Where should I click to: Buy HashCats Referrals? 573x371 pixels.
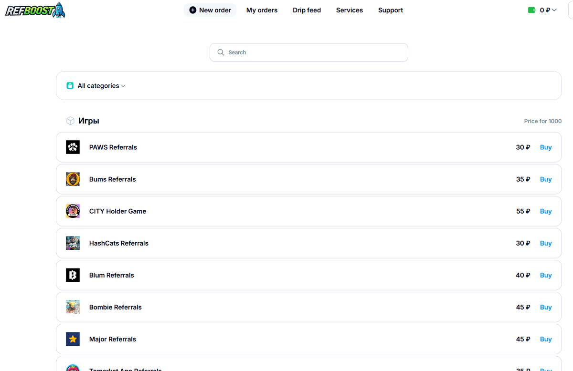(546, 243)
